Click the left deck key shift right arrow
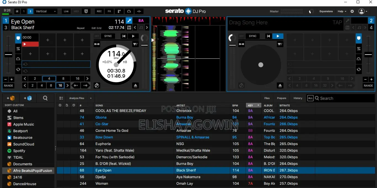The height and width of the screenshot is (188, 377). point(147,28)
